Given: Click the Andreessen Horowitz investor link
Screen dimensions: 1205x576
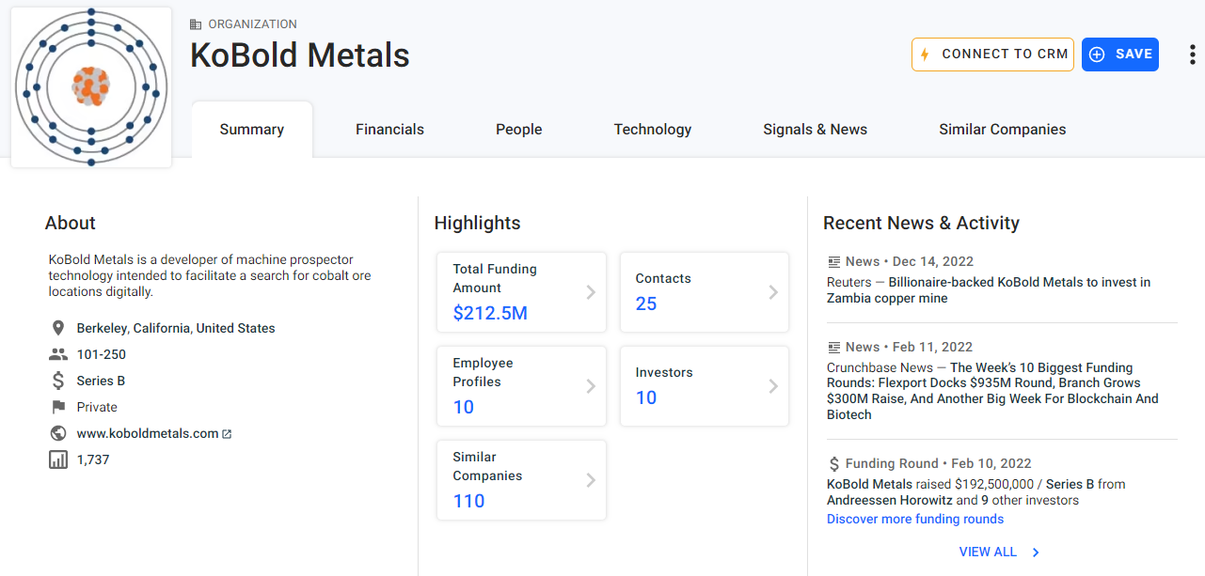Looking at the screenshot, I should click(890, 501).
